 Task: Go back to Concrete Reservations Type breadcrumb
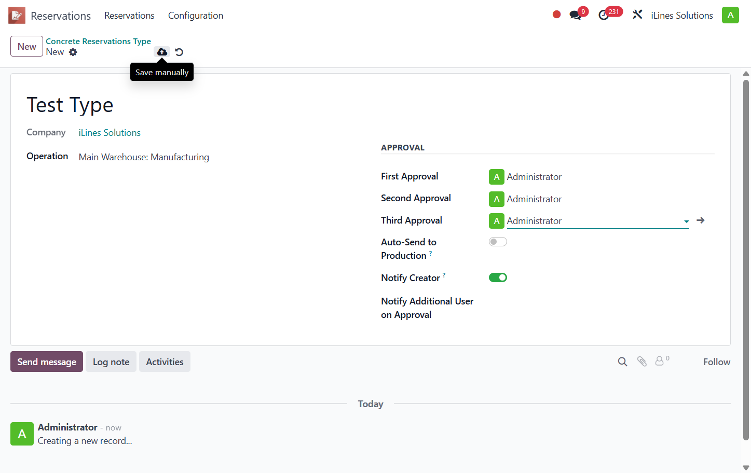click(x=98, y=41)
